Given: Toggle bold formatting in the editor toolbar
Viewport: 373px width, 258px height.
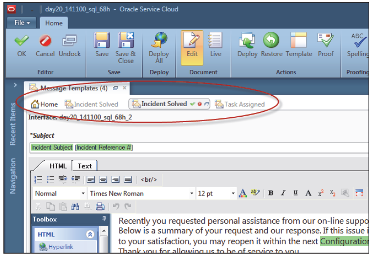Looking at the screenshot, I should (x=271, y=193).
